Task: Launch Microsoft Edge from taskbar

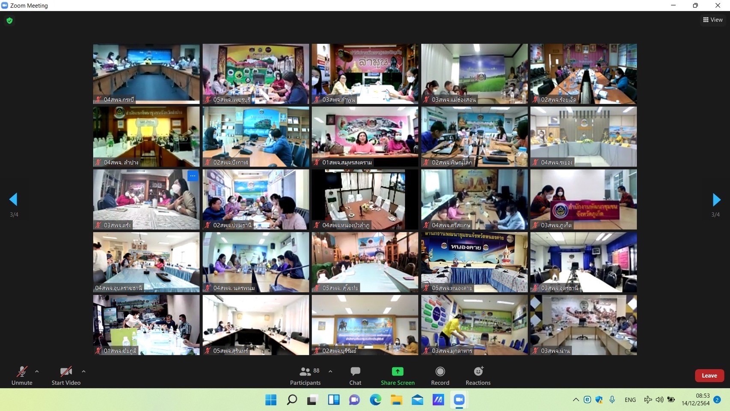Action: tap(376, 400)
